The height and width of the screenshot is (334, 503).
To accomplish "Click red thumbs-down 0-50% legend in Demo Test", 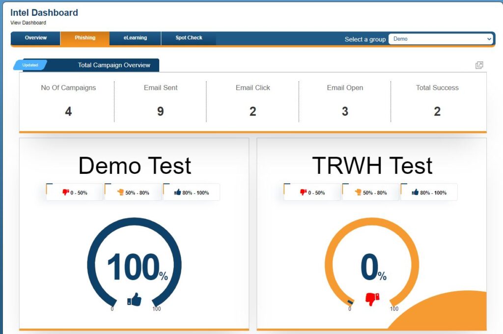I will 75,193.
